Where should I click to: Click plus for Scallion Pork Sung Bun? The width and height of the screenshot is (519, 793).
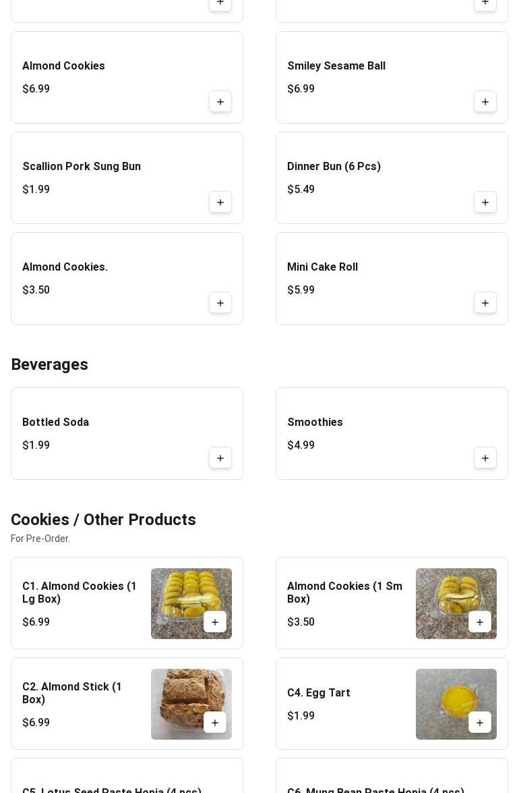[x=220, y=202]
